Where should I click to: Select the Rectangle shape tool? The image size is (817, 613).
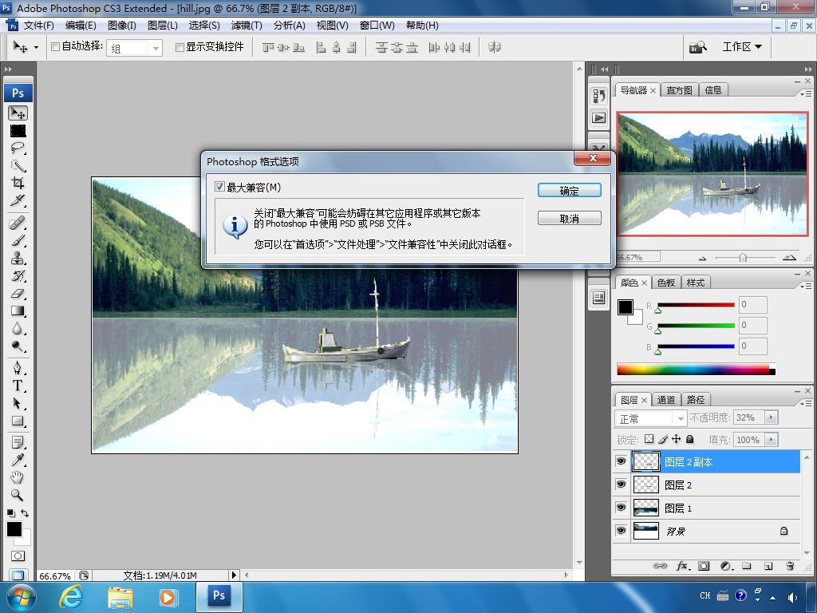(18, 421)
